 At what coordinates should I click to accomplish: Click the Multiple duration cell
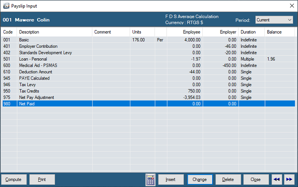tap(247, 59)
